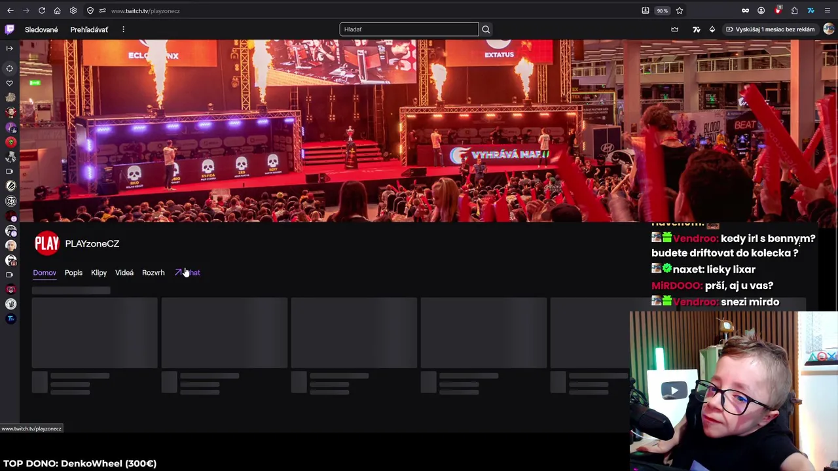Click the Vyskúšaj 1 mesiac bez reklám button
The height and width of the screenshot is (471, 838).
click(x=771, y=29)
